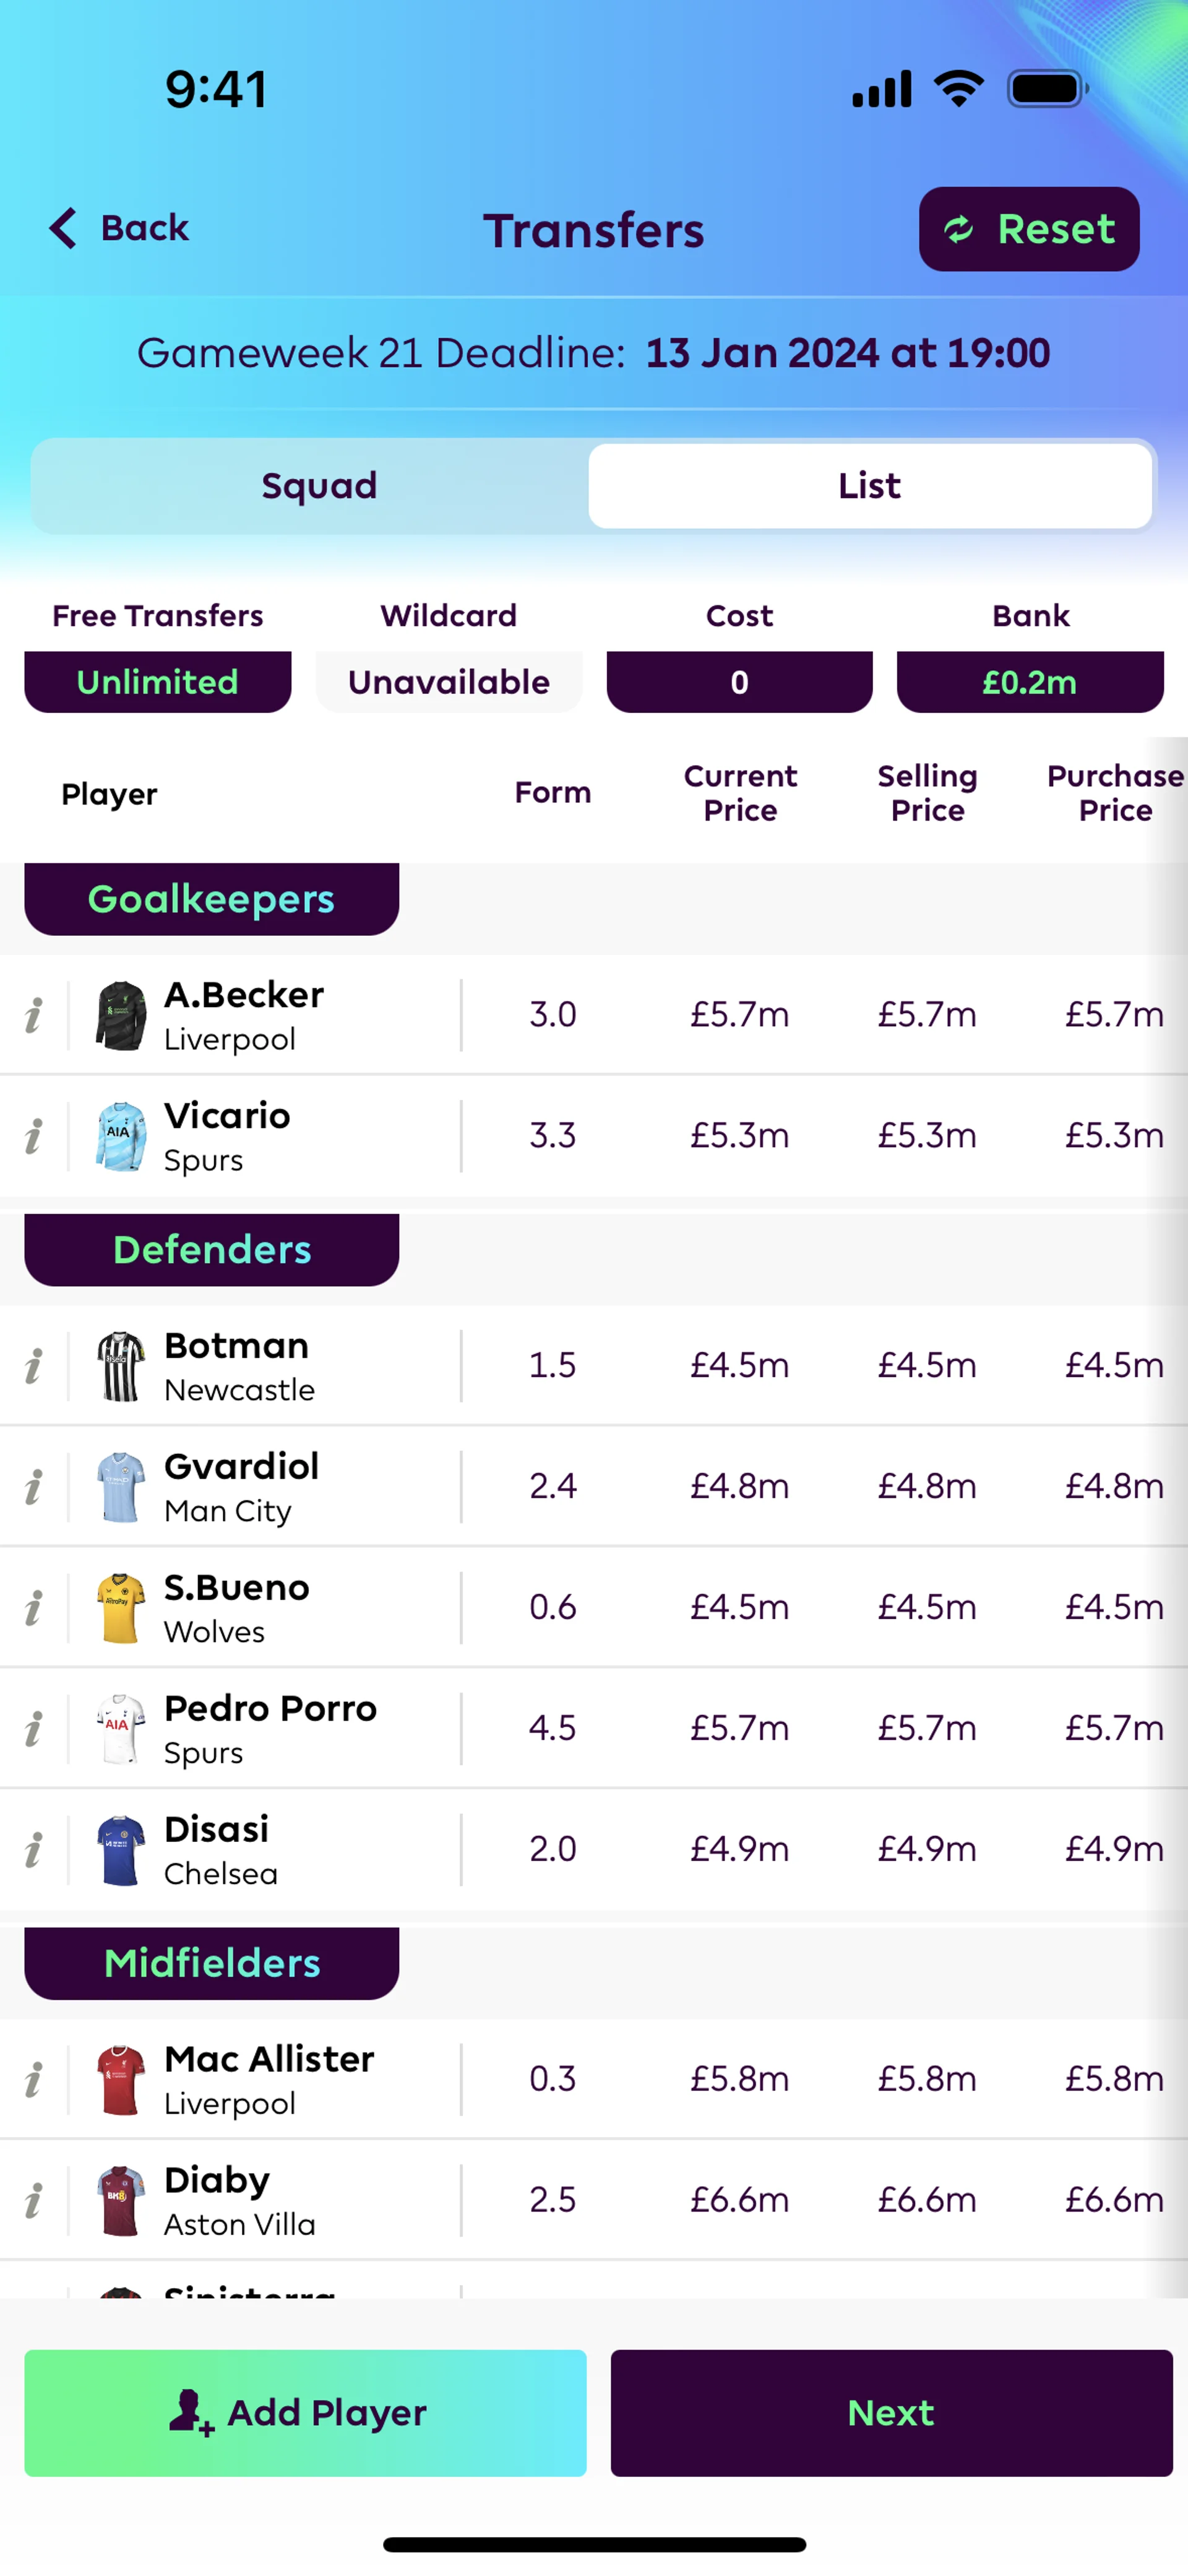Tap S.Bueno's Wolves shirt icon

(121, 1608)
